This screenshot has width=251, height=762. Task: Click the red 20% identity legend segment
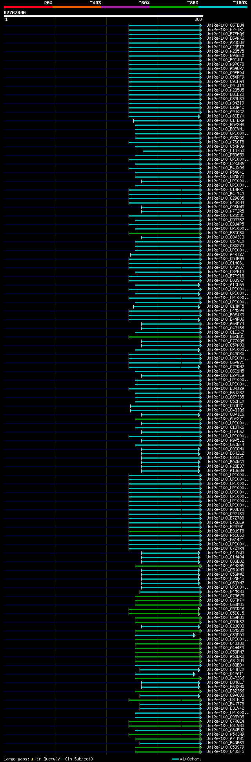click(28, 7)
